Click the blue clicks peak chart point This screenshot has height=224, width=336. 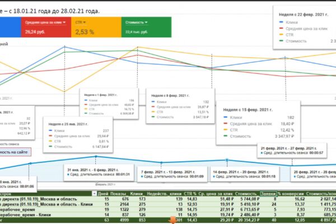65,46
